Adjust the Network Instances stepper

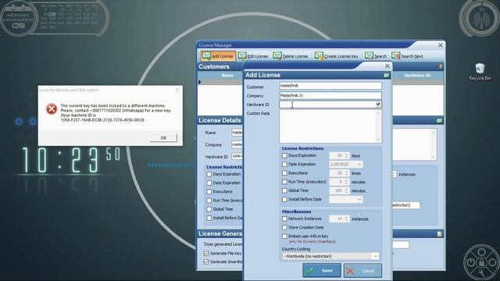coord(347,219)
